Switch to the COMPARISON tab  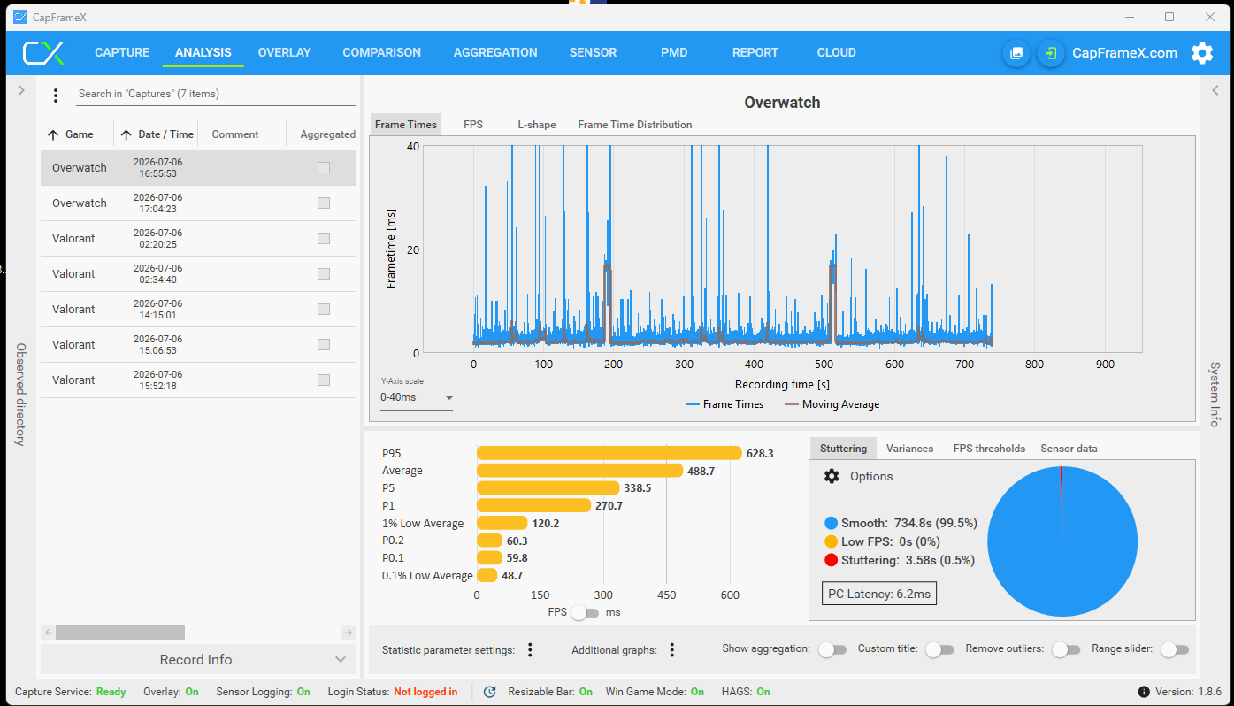(x=381, y=52)
